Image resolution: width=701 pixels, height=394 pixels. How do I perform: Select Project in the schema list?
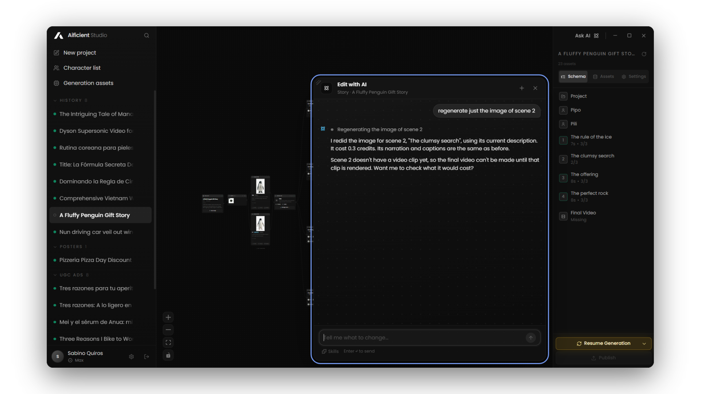pos(603,96)
